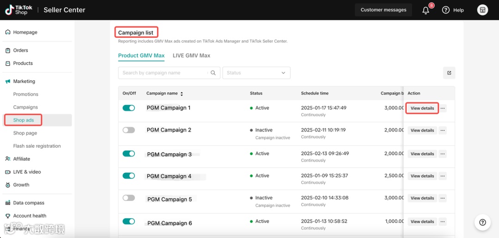Image resolution: width=499 pixels, height=238 pixels.
Task: Open the Status filter dropdown
Action: click(x=256, y=73)
